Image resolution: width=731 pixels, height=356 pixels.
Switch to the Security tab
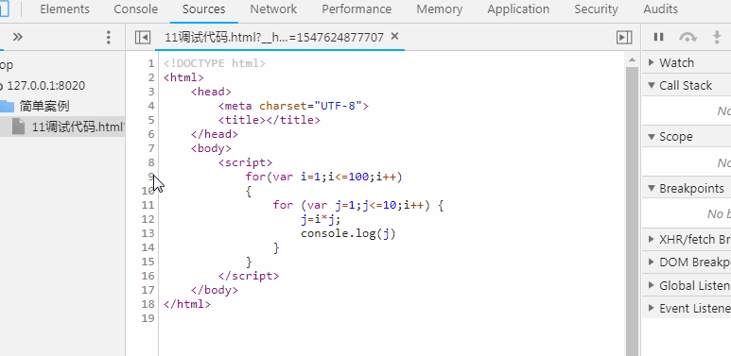click(x=596, y=9)
